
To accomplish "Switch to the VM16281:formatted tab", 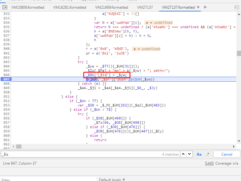I will (70, 7).
